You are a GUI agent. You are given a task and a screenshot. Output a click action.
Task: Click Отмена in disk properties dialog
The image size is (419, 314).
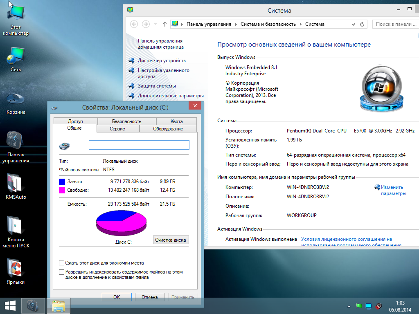click(150, 297)
